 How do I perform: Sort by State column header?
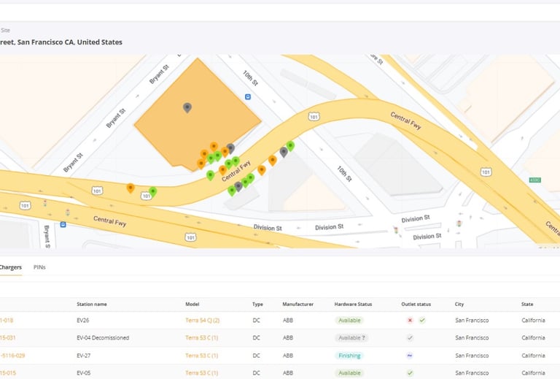(527, 305)
